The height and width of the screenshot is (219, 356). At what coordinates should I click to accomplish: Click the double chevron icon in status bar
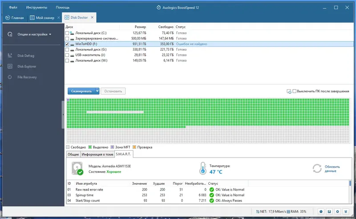pos(346,211)
